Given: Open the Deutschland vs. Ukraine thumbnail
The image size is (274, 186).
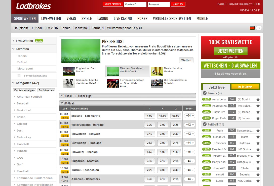Looking at the screenshot, I should pyautogui.click(x=157, y=71).
